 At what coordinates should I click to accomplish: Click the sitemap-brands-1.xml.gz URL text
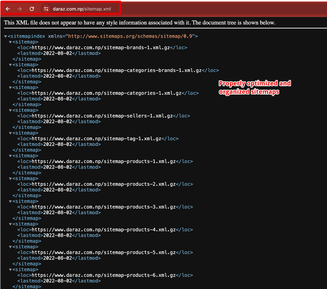[x=101, y=48]
